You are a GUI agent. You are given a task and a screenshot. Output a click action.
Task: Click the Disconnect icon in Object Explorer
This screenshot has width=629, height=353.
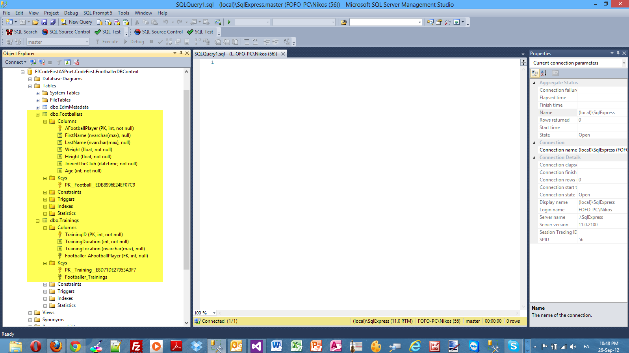42,62
